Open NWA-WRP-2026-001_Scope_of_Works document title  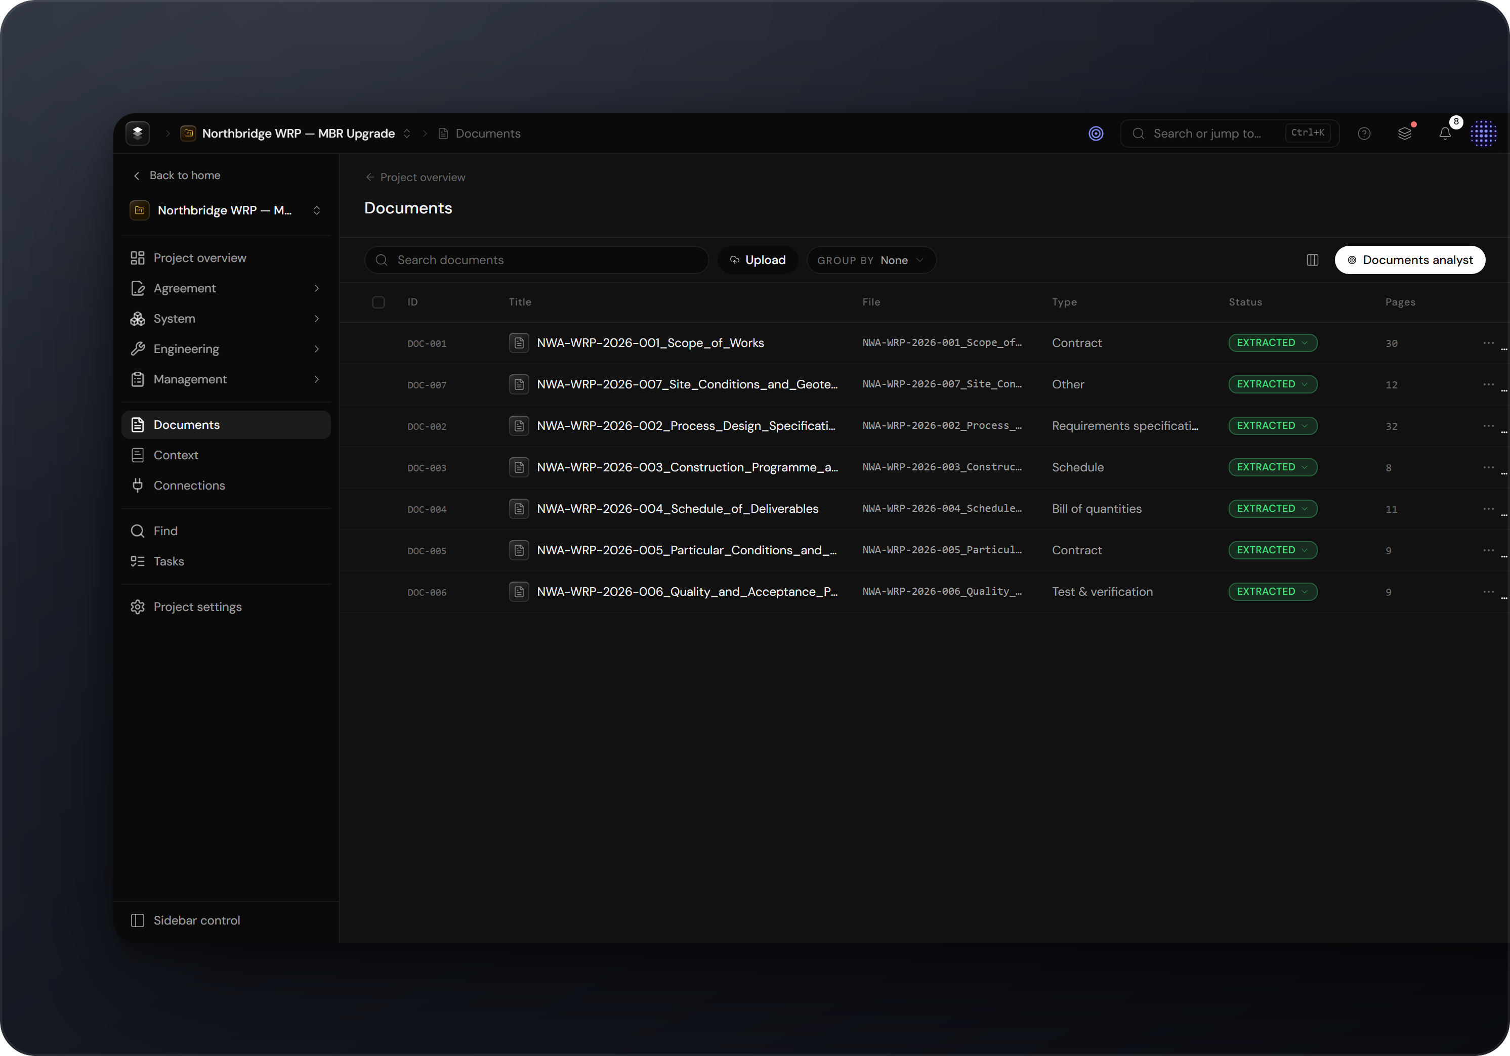[650, 343]
